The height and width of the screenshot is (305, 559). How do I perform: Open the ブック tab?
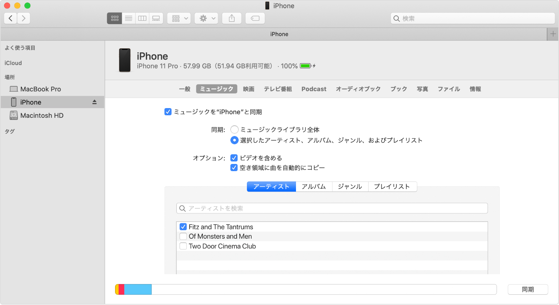click(x=399, y=89)
